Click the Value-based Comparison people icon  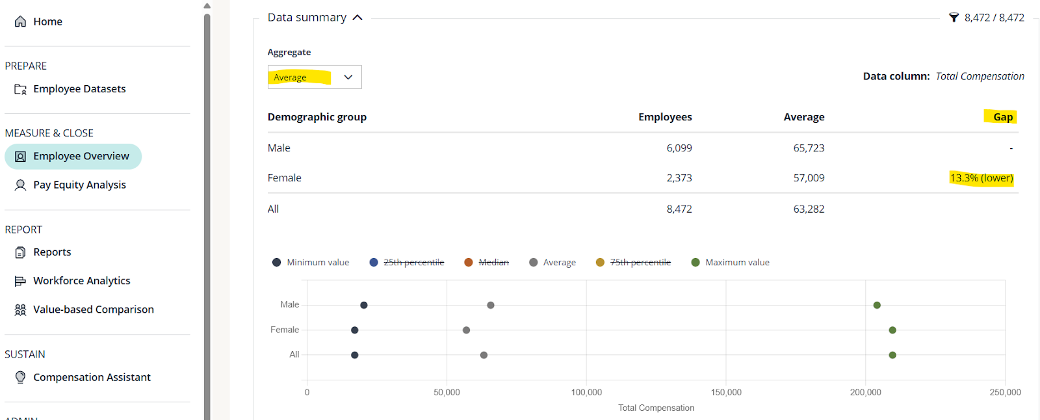pos(21,310)
